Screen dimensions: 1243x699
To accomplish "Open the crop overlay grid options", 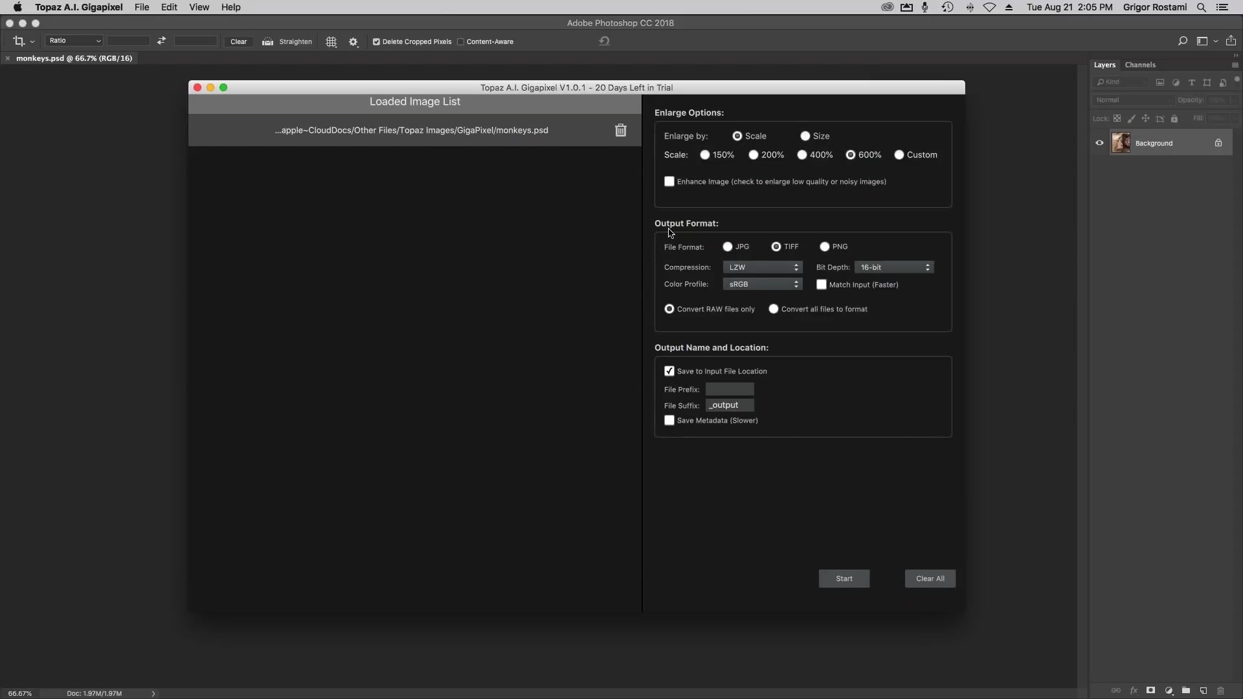I will [331, 41].
